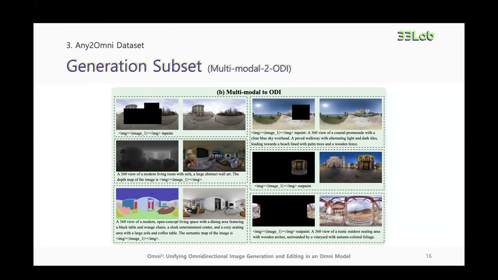
Task: Select the rustic wooden arches panorama thumbnail
Action: pyautogui.click(x=351, y=211)
